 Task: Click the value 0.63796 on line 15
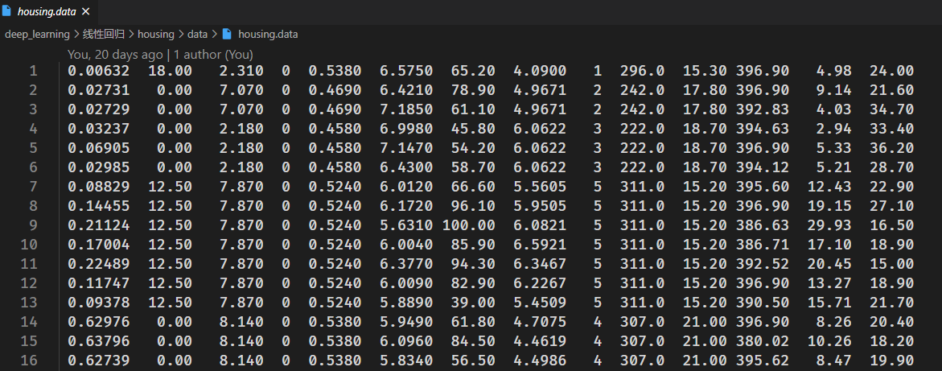tap(98, 340)
